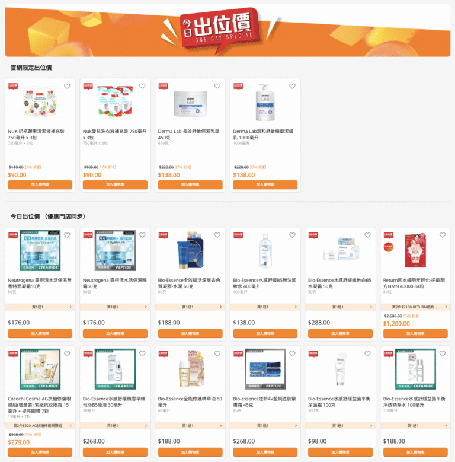
Task: Click heart icon on Bio-Essence 潔面霜 100克
Action: tap(367, 354)
